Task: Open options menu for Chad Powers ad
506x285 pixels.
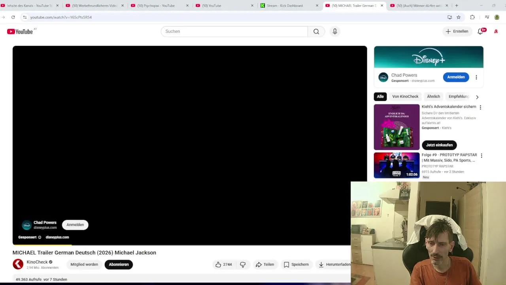Action: click(x=476, y=77)
